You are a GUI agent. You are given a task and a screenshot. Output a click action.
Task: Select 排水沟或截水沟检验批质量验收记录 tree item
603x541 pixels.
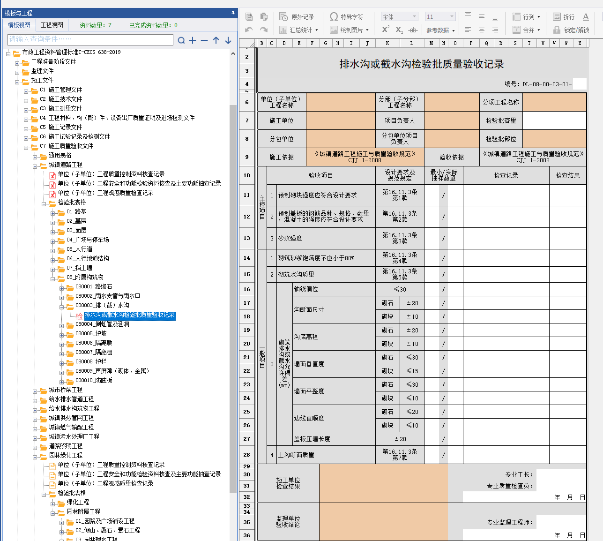point(130,315)
